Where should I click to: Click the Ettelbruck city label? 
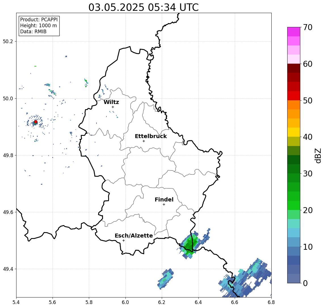[x=151, y=136]
